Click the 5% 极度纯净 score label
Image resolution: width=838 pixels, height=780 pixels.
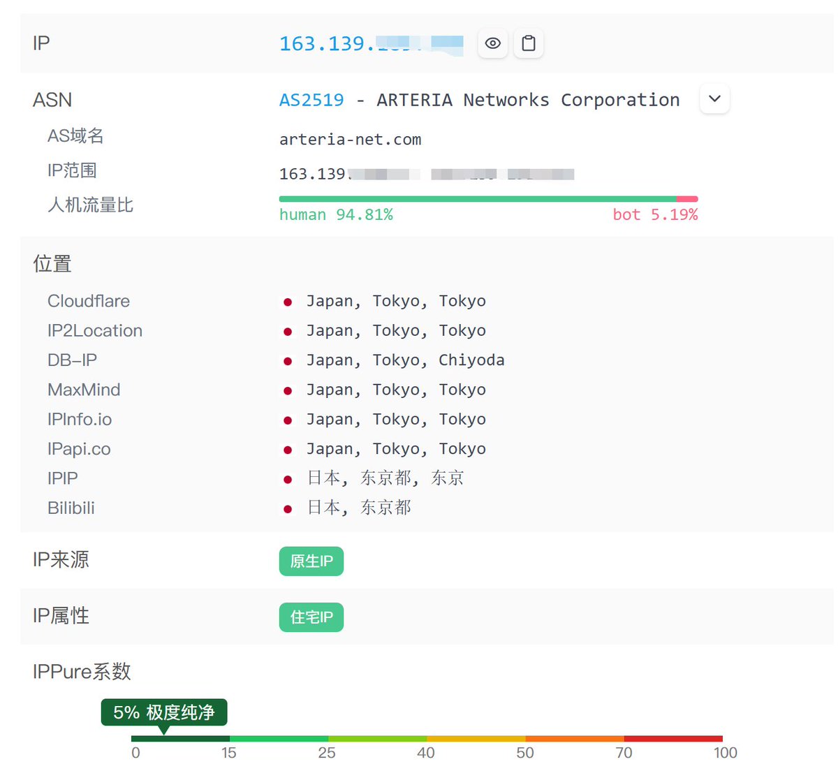pyautogui.click(x=164, y=712)
